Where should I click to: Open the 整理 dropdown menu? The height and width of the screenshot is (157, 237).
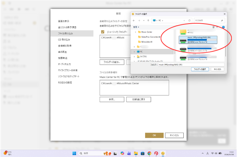click(x=136, y=27)
